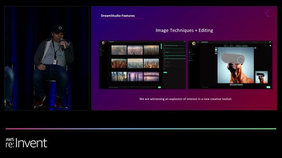Open the pink skyline over water thumbnail
282x158 pixels.
[151, 76]
